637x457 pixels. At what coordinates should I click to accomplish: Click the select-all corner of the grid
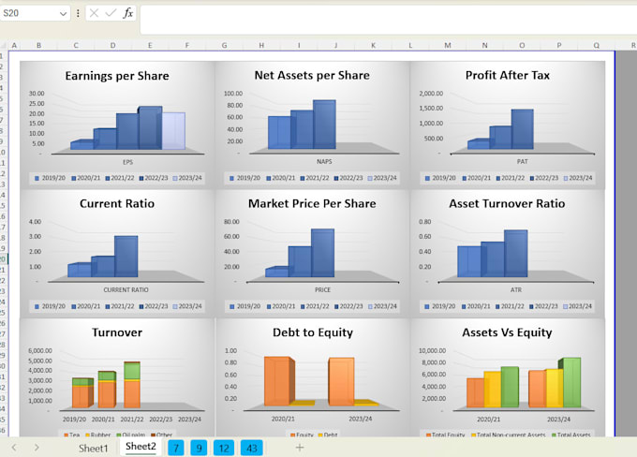tap(4, 45)
